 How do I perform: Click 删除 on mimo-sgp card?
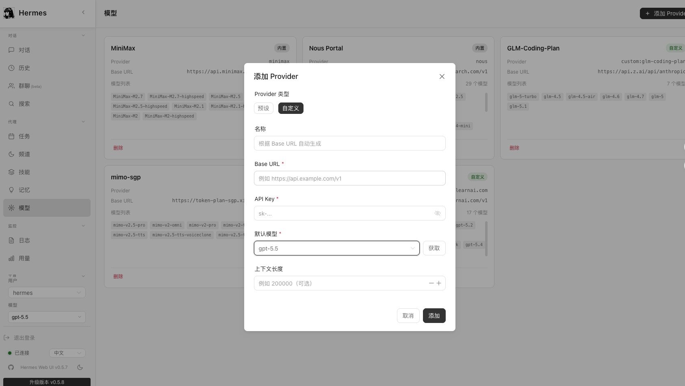click(x=118, y=277)
